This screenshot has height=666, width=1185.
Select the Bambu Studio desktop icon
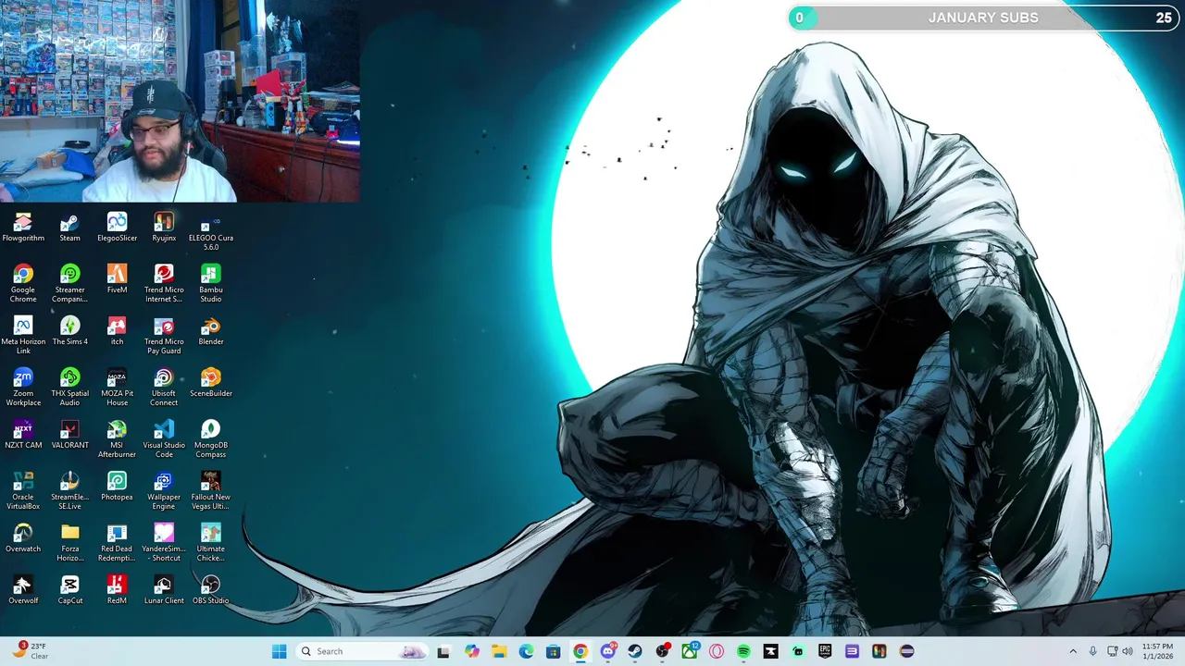coord(211,284)
